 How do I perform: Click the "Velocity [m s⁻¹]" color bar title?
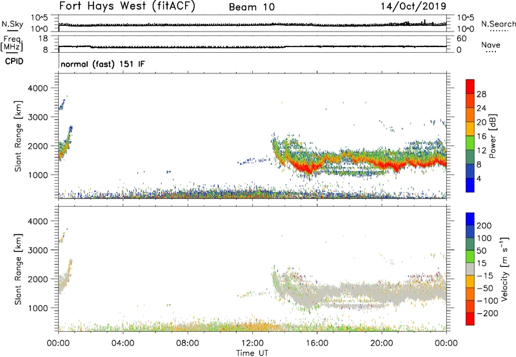pos(504,269)
